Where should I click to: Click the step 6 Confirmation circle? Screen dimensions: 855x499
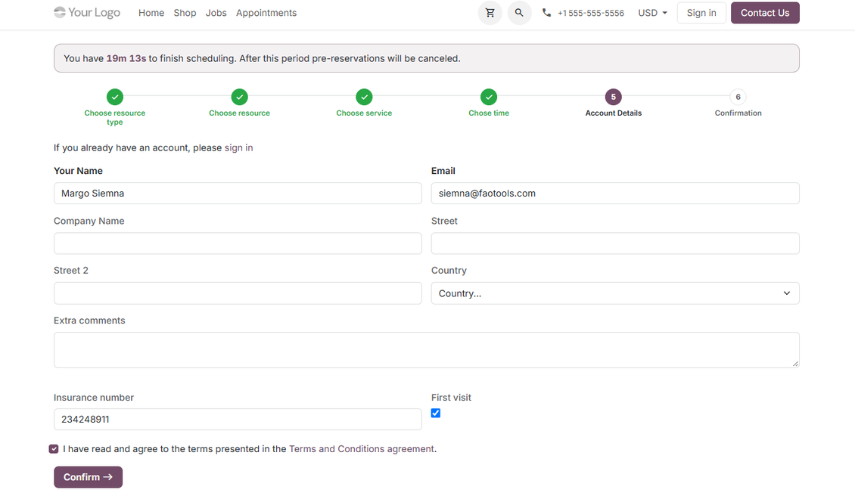coord(738,97)
